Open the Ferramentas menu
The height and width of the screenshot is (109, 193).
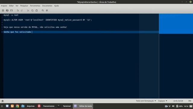coord(35,6)
